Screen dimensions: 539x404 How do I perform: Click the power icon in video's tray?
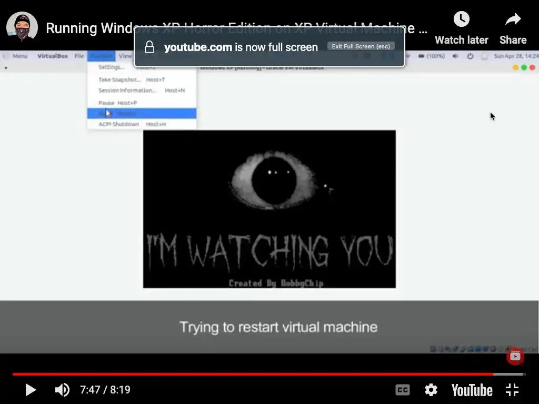[470, 56]
